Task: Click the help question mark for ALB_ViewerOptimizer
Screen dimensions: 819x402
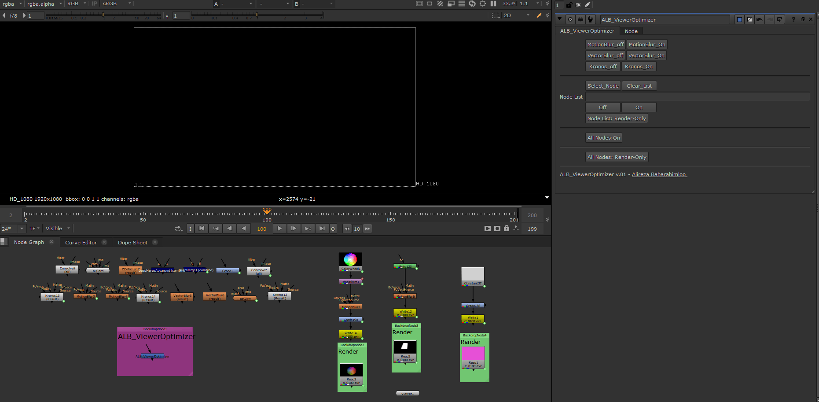Action: click(x=793, y=19)
